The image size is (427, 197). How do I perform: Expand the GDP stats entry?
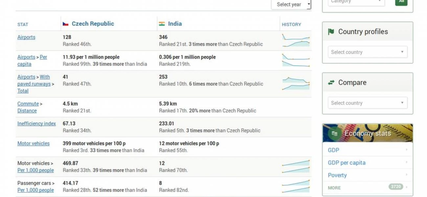[x=333, y=150]
